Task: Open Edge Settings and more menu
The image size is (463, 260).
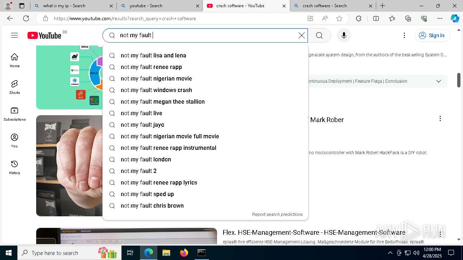Action: [x=440, y=18]
